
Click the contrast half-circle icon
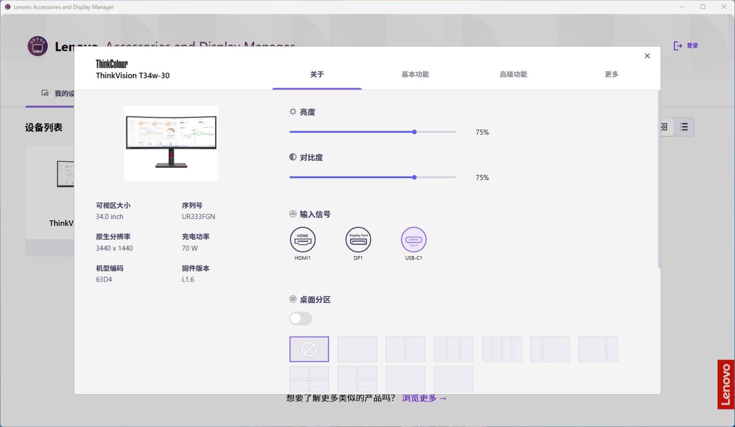tap(293, 157)
